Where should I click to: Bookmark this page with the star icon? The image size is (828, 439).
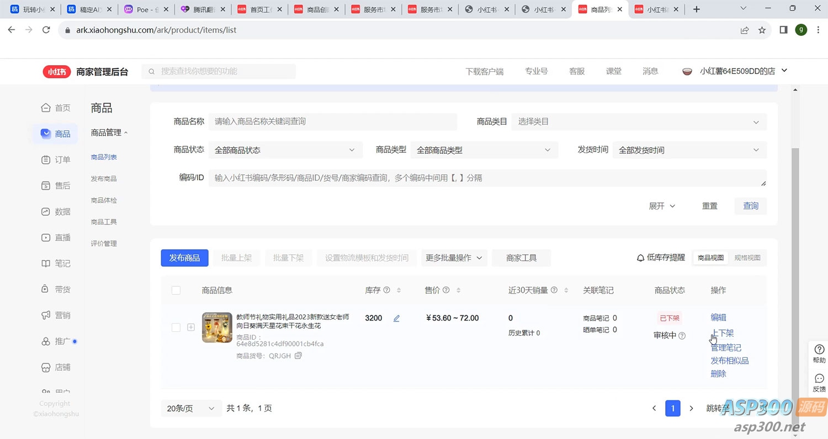coord(762,30)
